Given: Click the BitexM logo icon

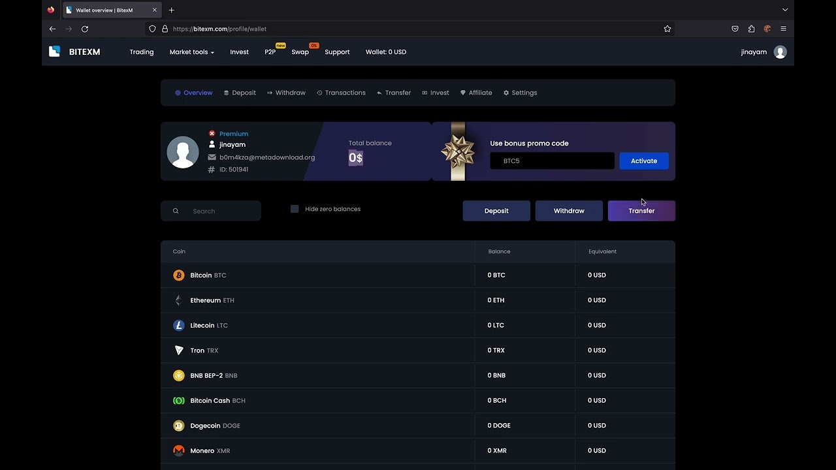Looking at the screenshot, I should [55, 52].
